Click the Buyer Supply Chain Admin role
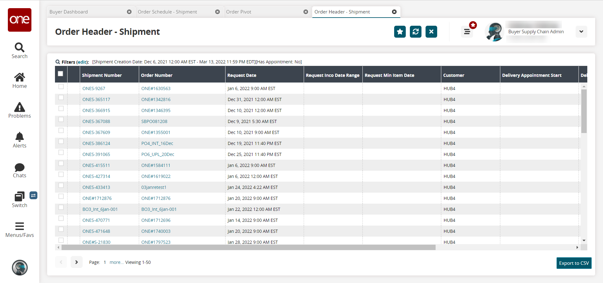 coord(536,32)
